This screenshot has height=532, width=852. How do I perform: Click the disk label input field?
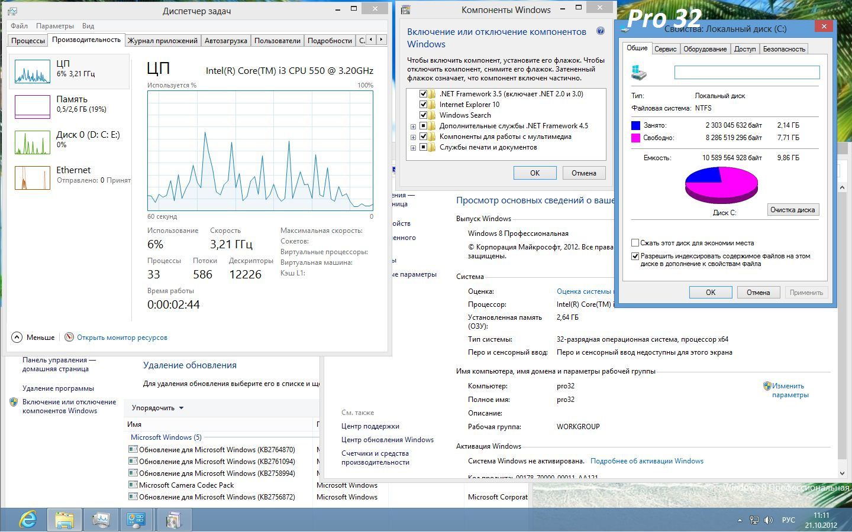(747, 73)
